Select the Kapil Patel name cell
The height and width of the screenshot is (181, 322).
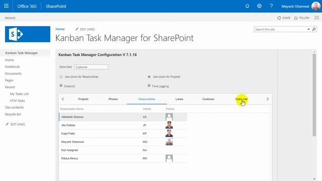(x=68, y=133)
